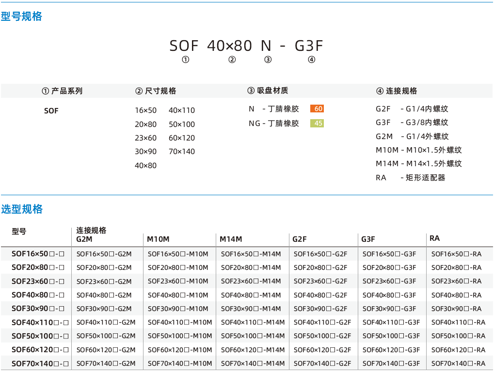Click the G2F column header
Viewport: 494px width, 373px height.
(x=300, y=239)
